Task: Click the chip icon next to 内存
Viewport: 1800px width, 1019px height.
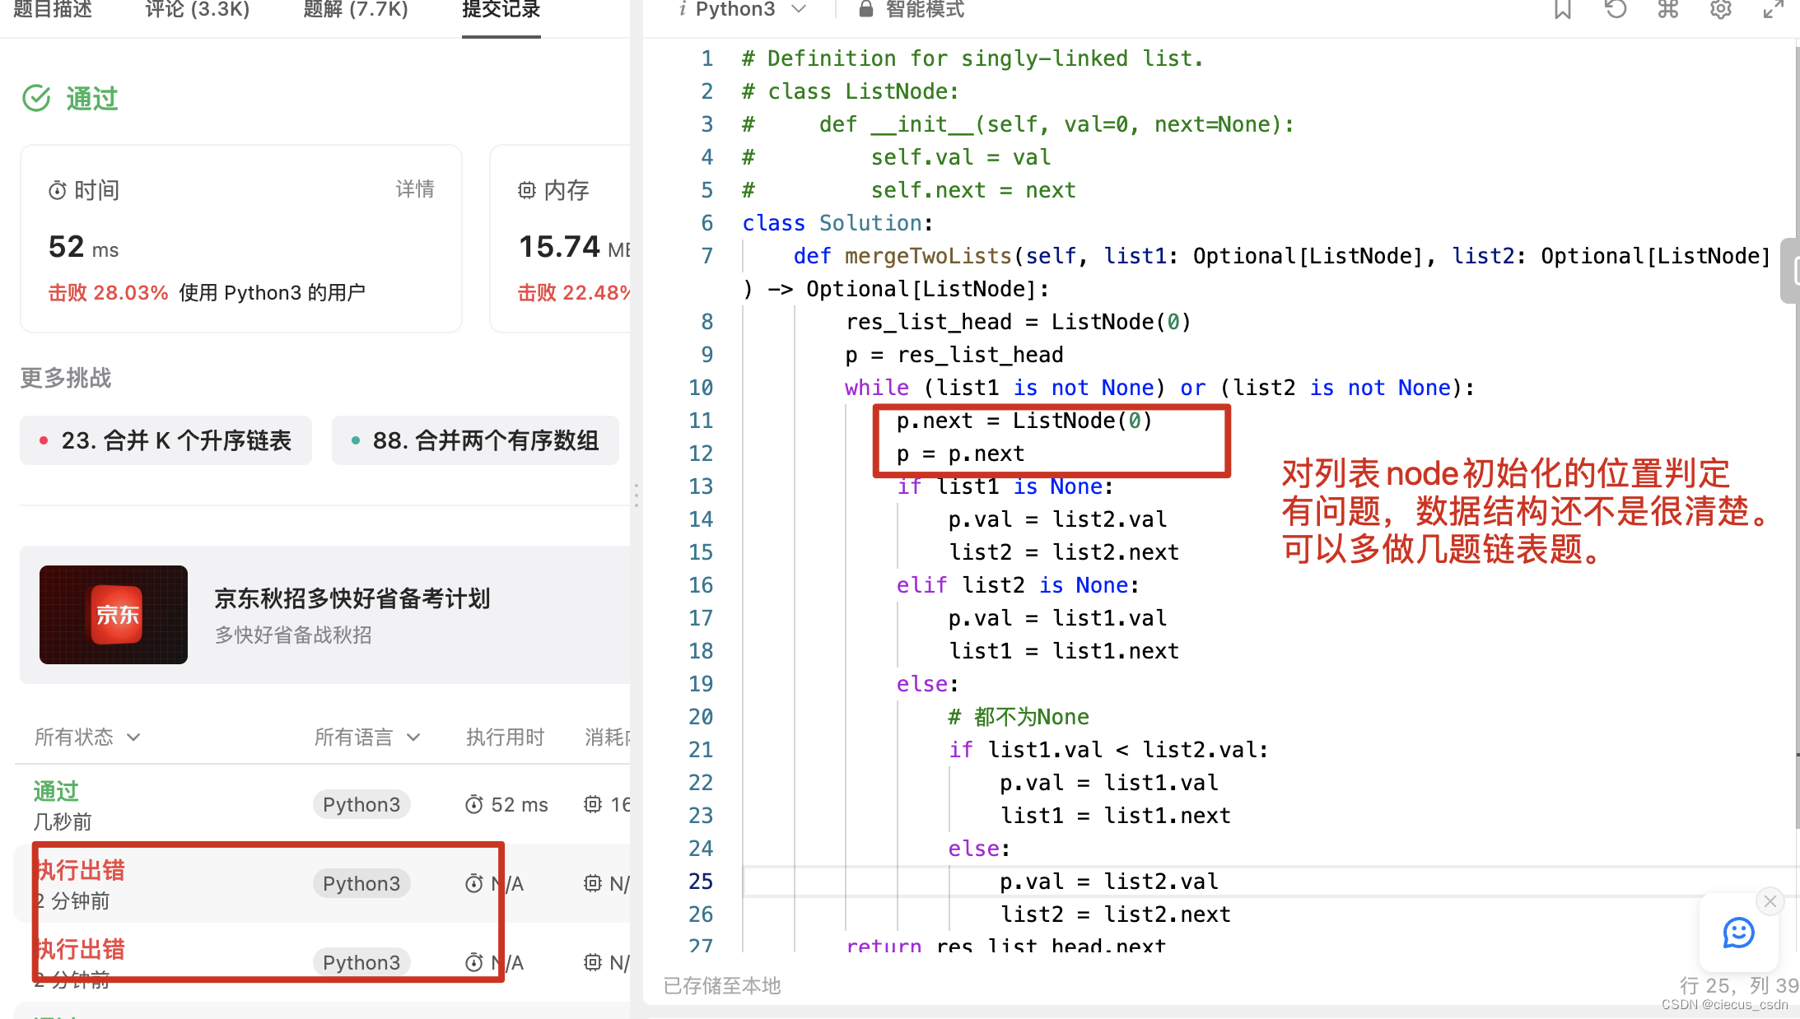Action: (527, 191)
